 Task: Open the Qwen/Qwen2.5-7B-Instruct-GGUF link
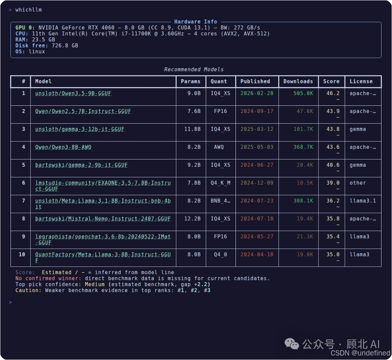[83, 112]
